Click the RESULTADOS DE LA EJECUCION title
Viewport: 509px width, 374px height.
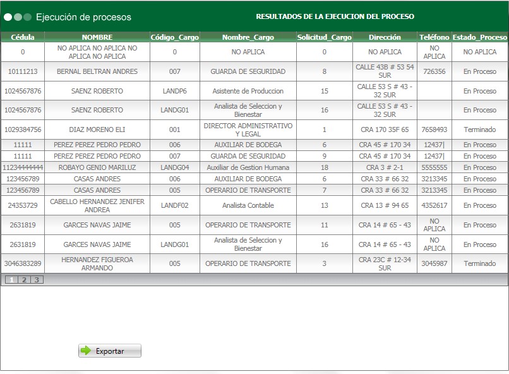pyautogui.click(x=334, y=17)
